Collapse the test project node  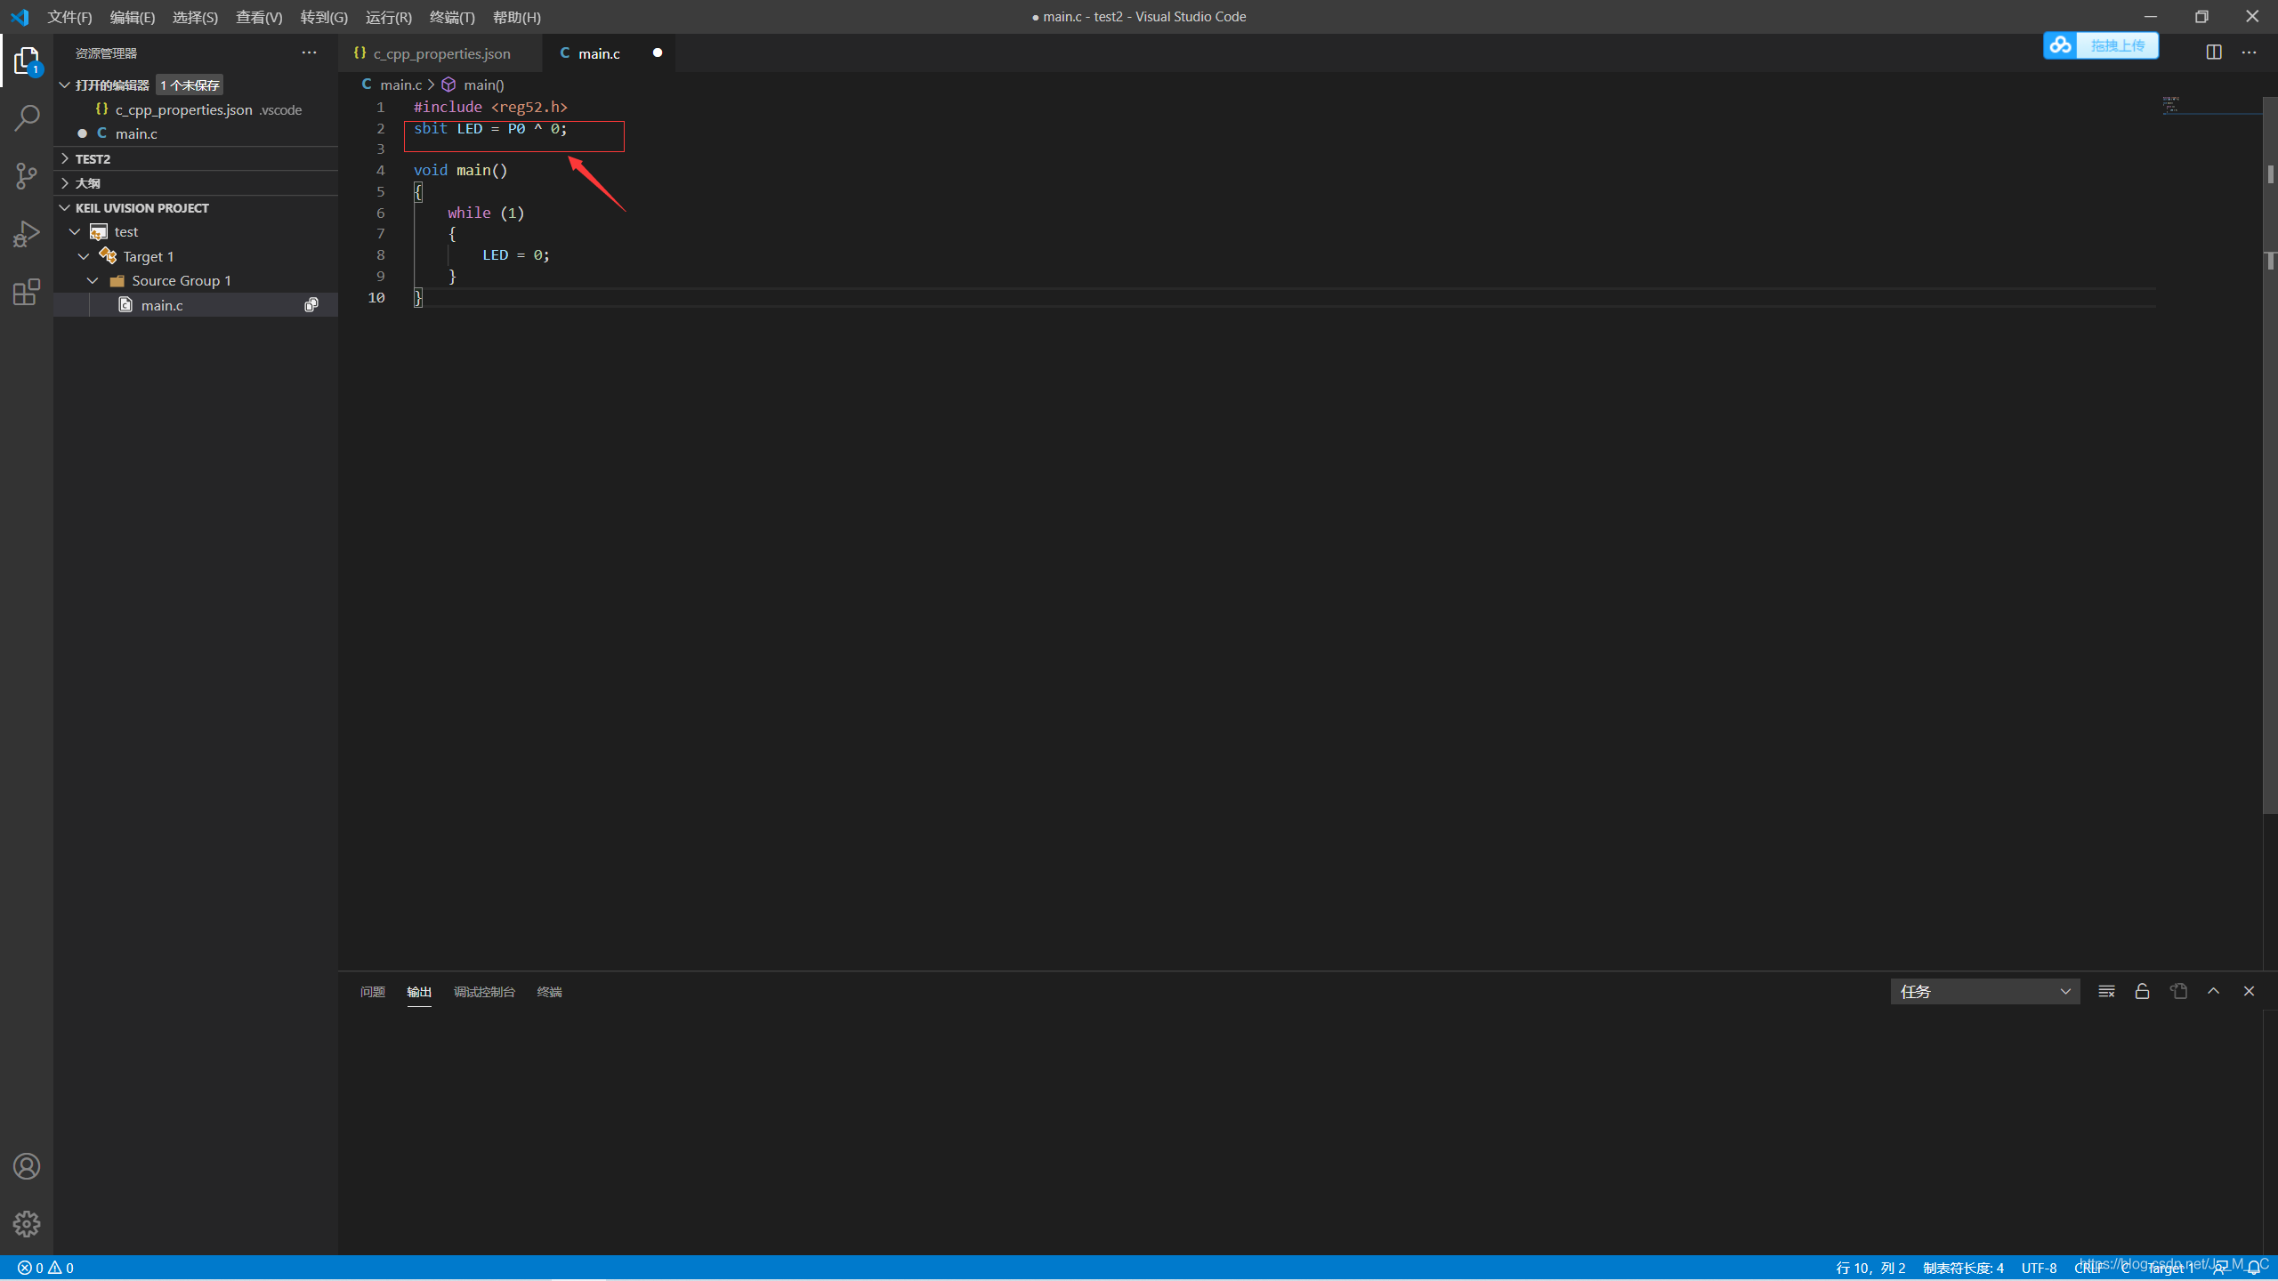(75, 231)
